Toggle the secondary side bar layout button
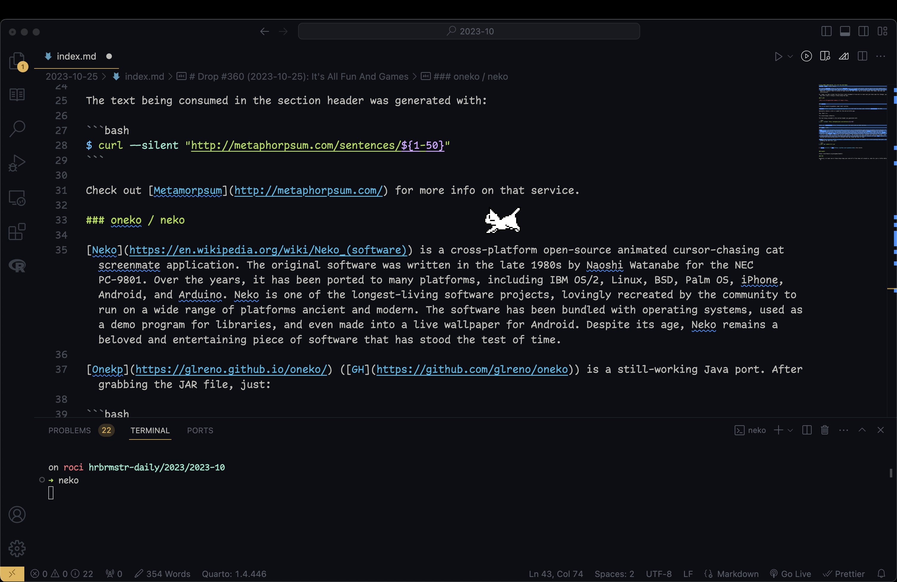This screenshot has height=582, width=897. pyautogui.click(x=863, y=31)
